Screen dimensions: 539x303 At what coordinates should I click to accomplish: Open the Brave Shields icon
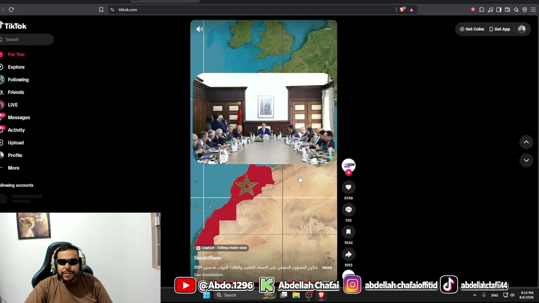pyautogui.click(x=402, y=10)
